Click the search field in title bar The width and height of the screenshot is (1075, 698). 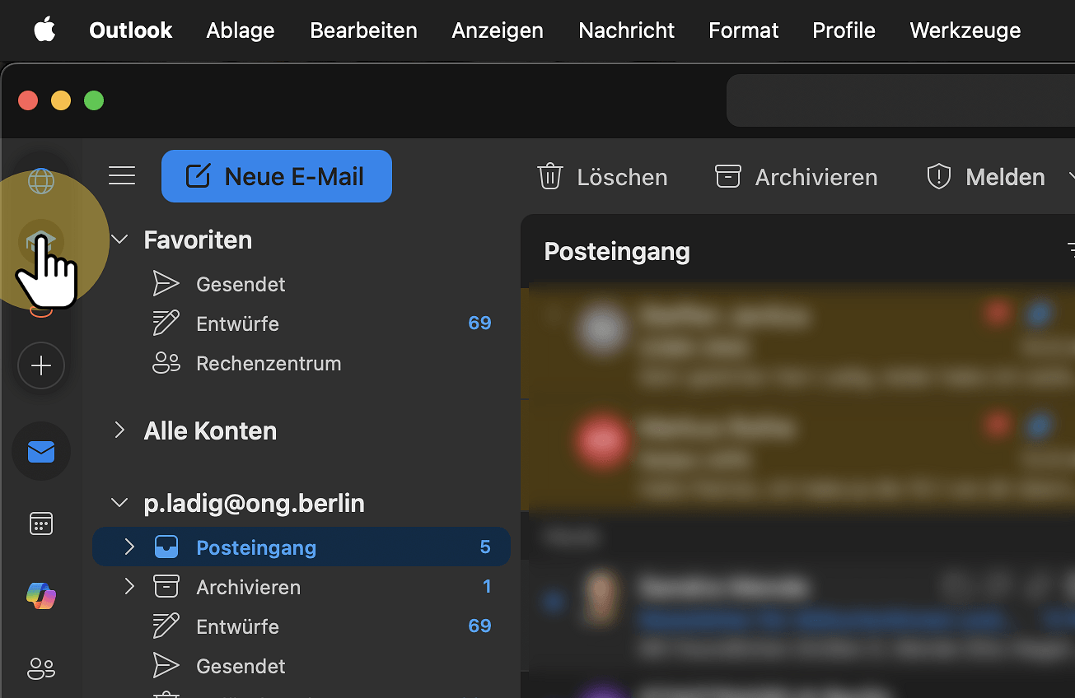coord(900,100)
